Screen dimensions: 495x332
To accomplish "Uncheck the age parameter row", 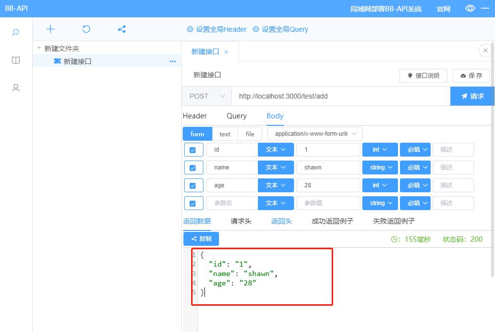I will coord(194,185).
